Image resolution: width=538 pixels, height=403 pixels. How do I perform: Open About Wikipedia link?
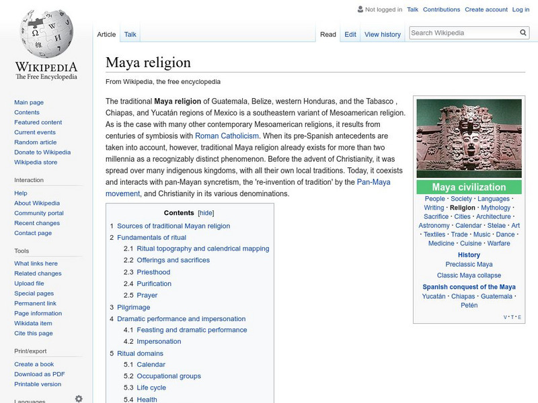(37, 203)
